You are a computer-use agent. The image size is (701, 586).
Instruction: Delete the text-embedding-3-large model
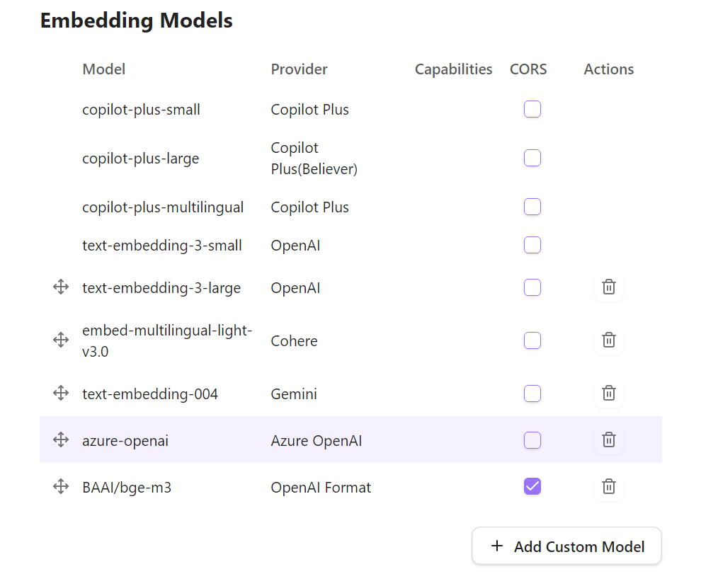(x=608, y=287)
